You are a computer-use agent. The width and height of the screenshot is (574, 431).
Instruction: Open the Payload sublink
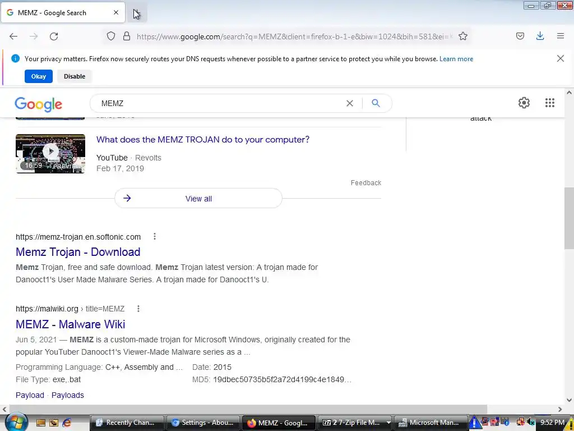click(x=30, y=395)
